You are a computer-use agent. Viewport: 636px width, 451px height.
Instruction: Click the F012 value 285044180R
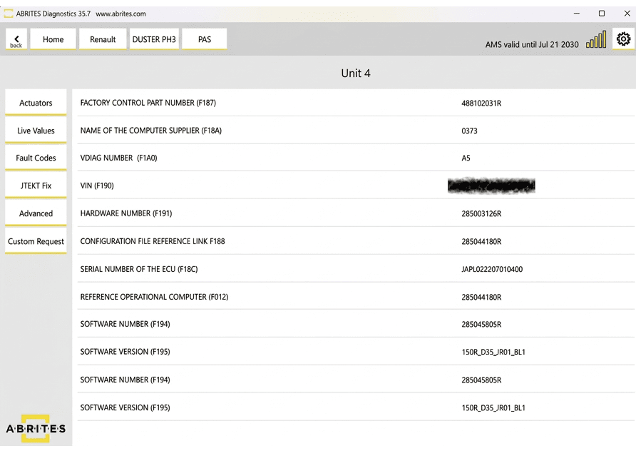tap(481, 297)
